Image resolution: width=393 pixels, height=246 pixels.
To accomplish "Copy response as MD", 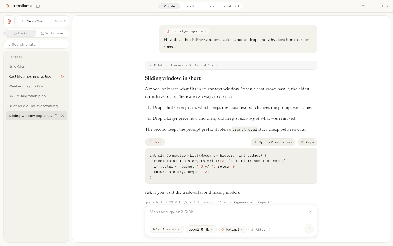I will coord(265,202).
